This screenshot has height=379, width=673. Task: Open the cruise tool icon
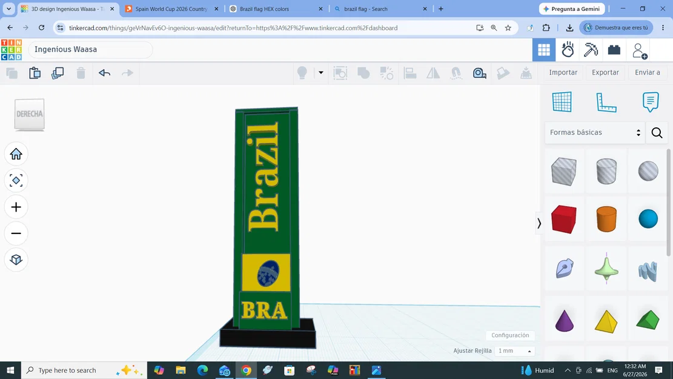click(456, 73)
